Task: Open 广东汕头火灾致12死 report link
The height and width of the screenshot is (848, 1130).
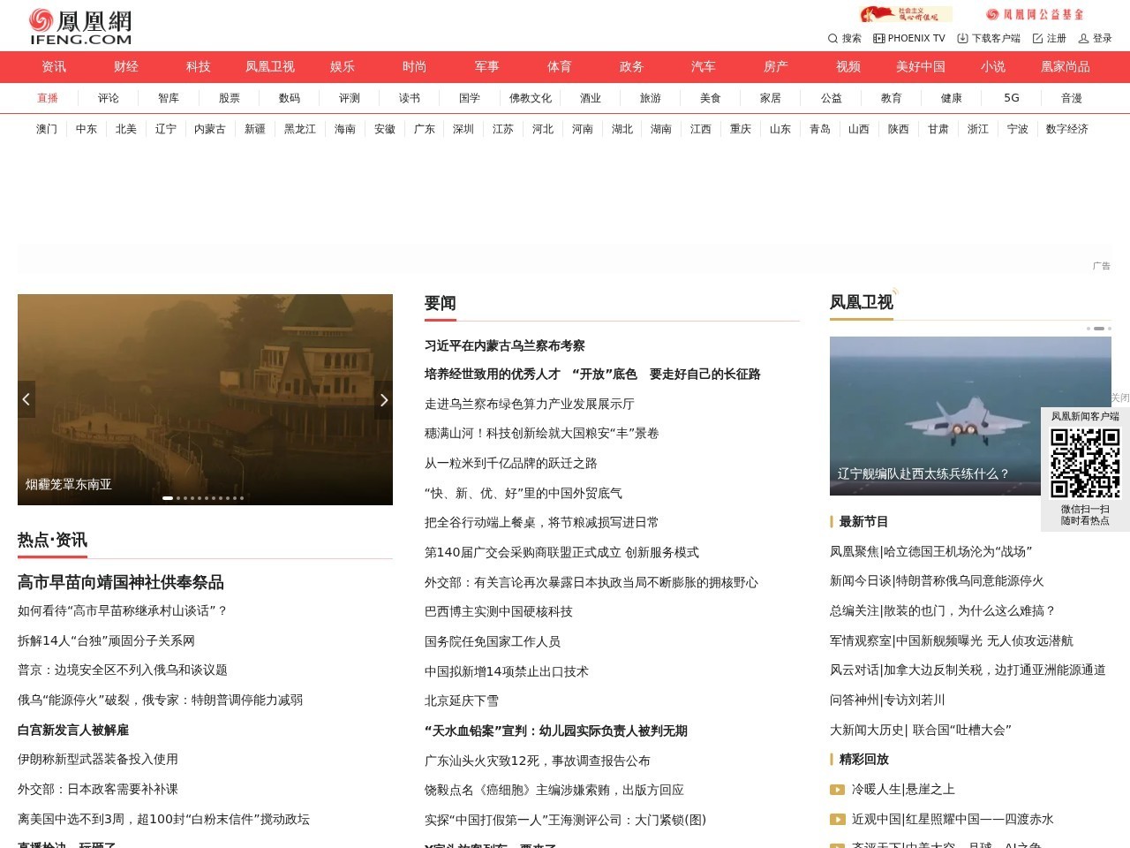Action: (538, 761)
